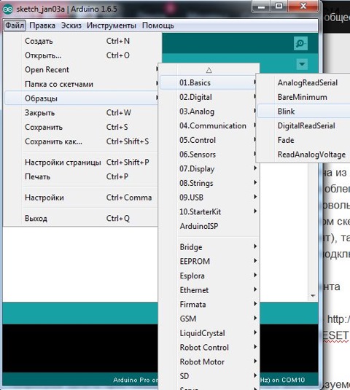This screenshot has width=350, height=390.
Task: Minimize the Arduino window
Action: pos(262,6)
